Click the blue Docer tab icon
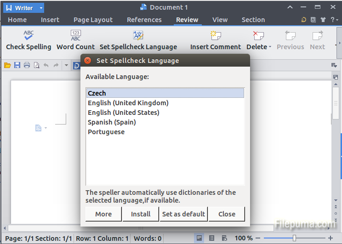This screenshot has height=244, width=342. (76, 65)
